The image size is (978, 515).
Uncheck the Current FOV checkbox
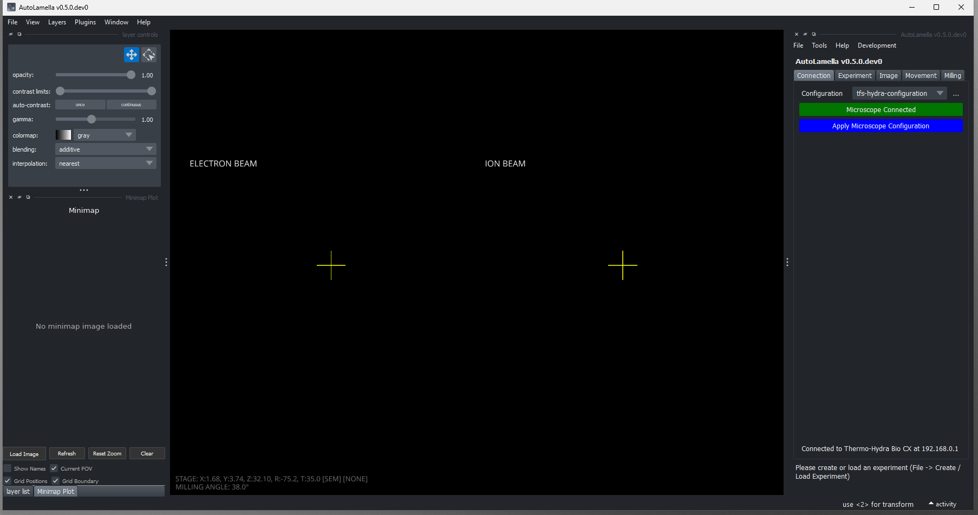[x=54, y=468]
